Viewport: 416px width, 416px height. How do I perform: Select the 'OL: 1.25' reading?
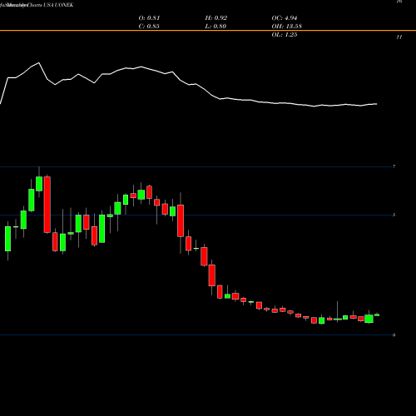285,35
